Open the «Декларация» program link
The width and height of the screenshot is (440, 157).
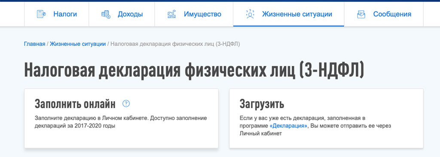click(288, 126)
